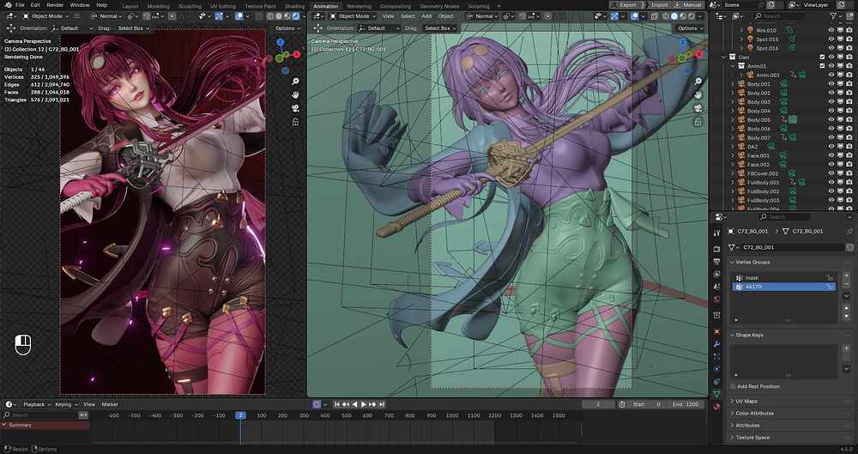Viewport: 858px width, 454px height.
Task: Hide Body.001 in viewport
Action: coord(831,84)
